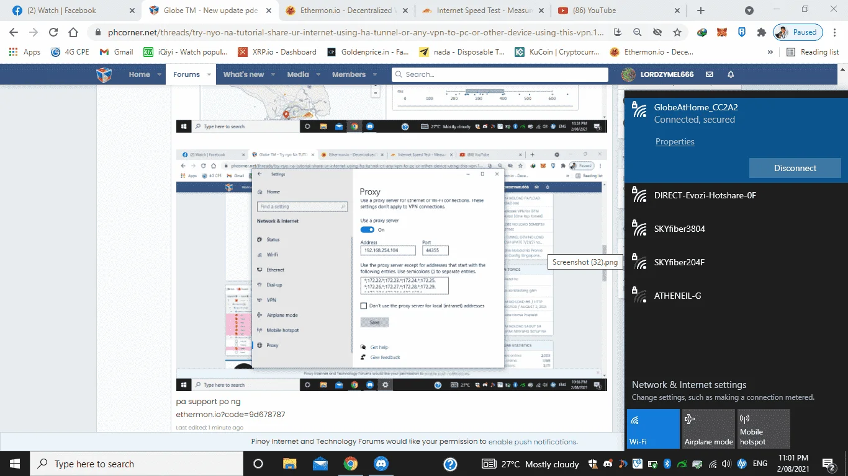Toggle Mobile hotspot tile
Screen dimensions: 848x476
pos(764,429)
